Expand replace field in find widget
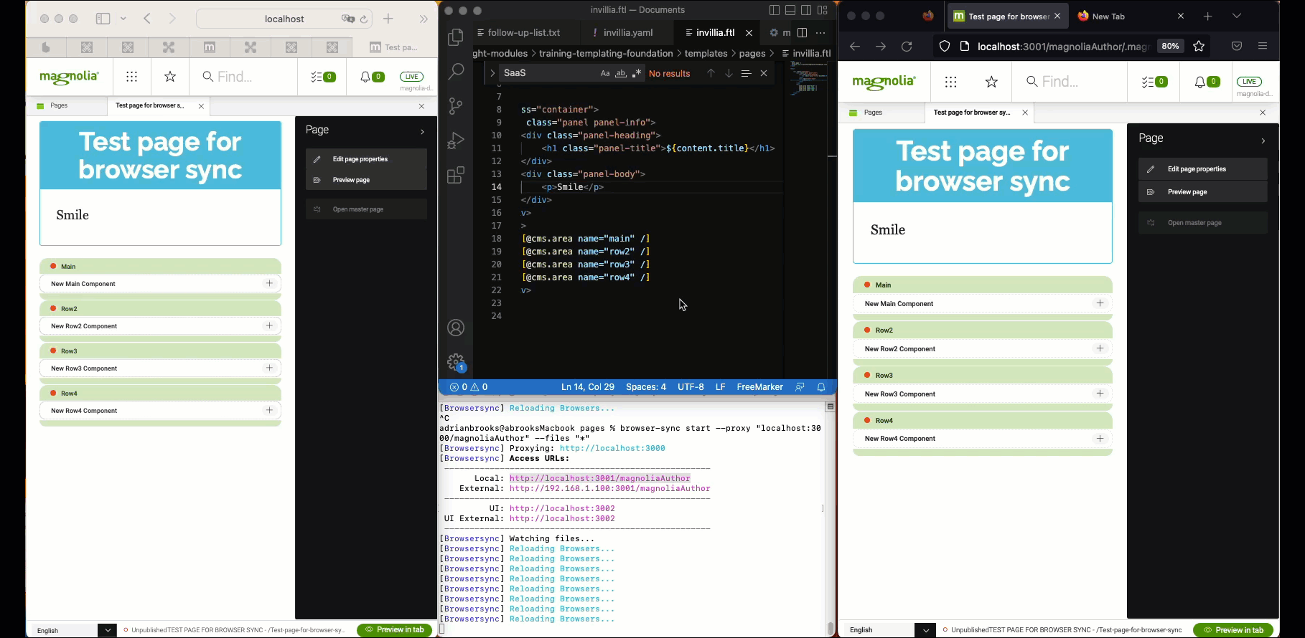Screen dimensions: 1305x638 [492, 73]
